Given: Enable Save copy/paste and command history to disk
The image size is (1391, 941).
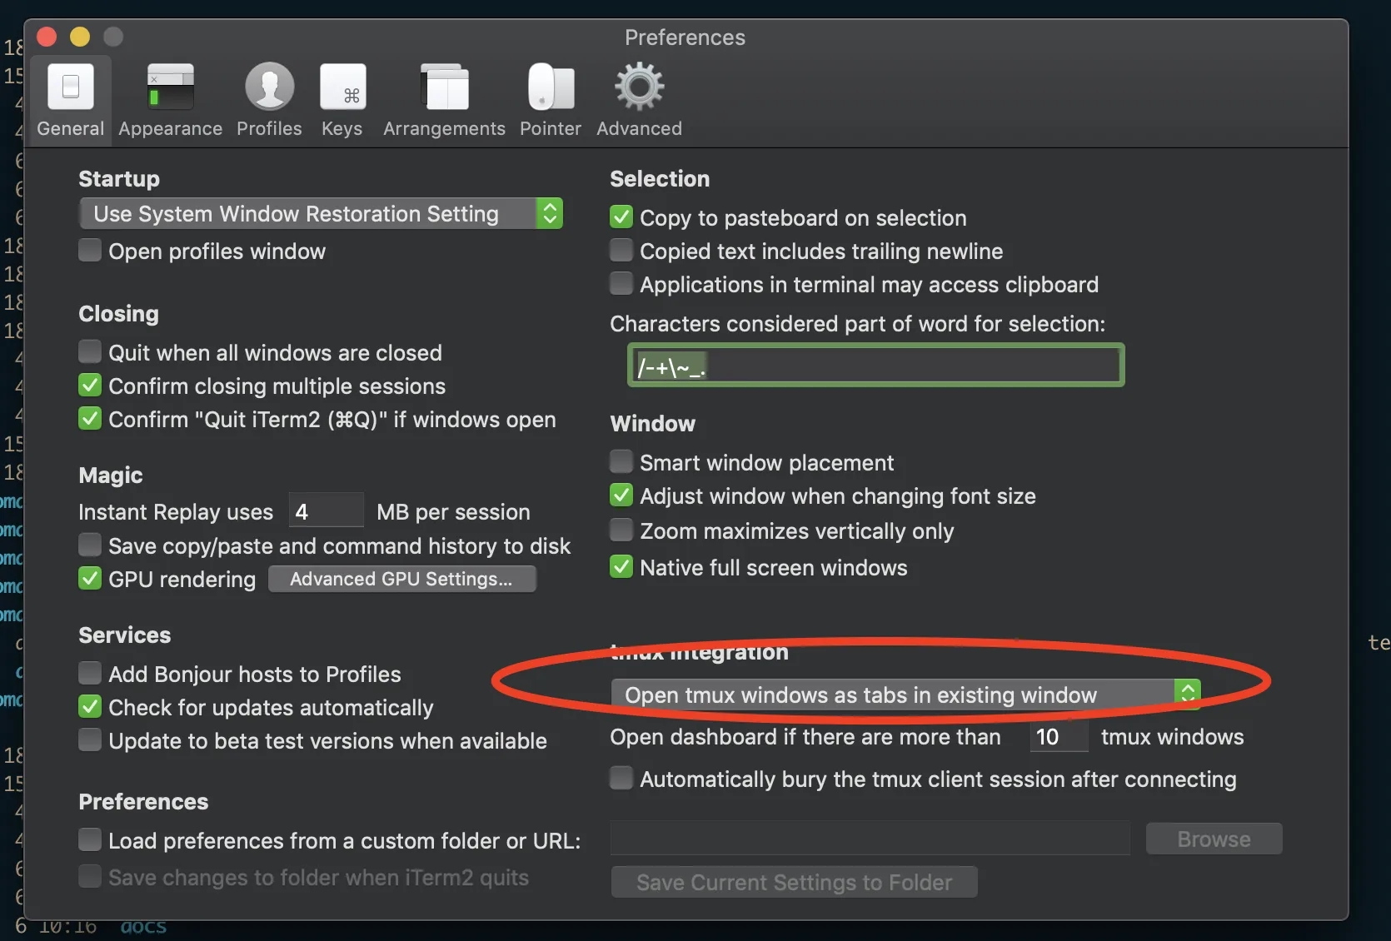Looking at the screenshot, I should coord(90,545).
